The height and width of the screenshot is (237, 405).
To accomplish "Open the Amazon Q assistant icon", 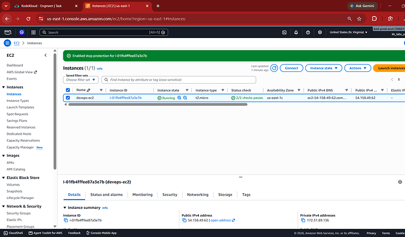I will (22, 32).
